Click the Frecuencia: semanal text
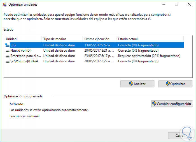Screen dimensions: 196x142 [25, 116]
